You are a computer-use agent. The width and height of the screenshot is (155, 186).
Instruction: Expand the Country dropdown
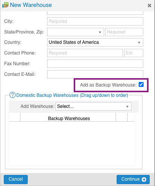pos(95,42)
